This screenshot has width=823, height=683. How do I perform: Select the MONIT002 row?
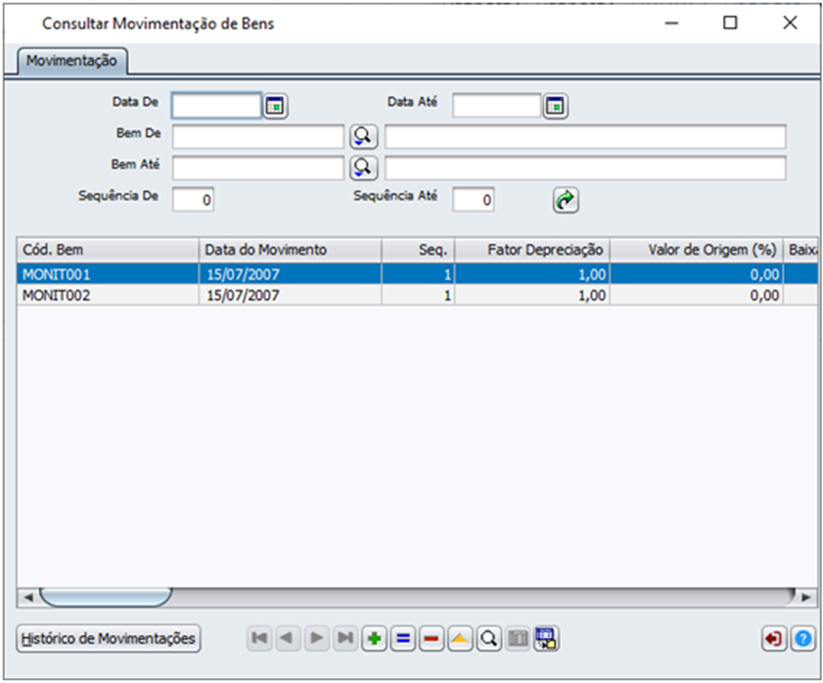click(417, 296)
